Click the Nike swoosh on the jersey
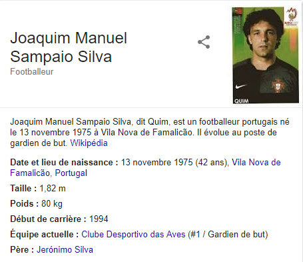 [x=241, y=86]
